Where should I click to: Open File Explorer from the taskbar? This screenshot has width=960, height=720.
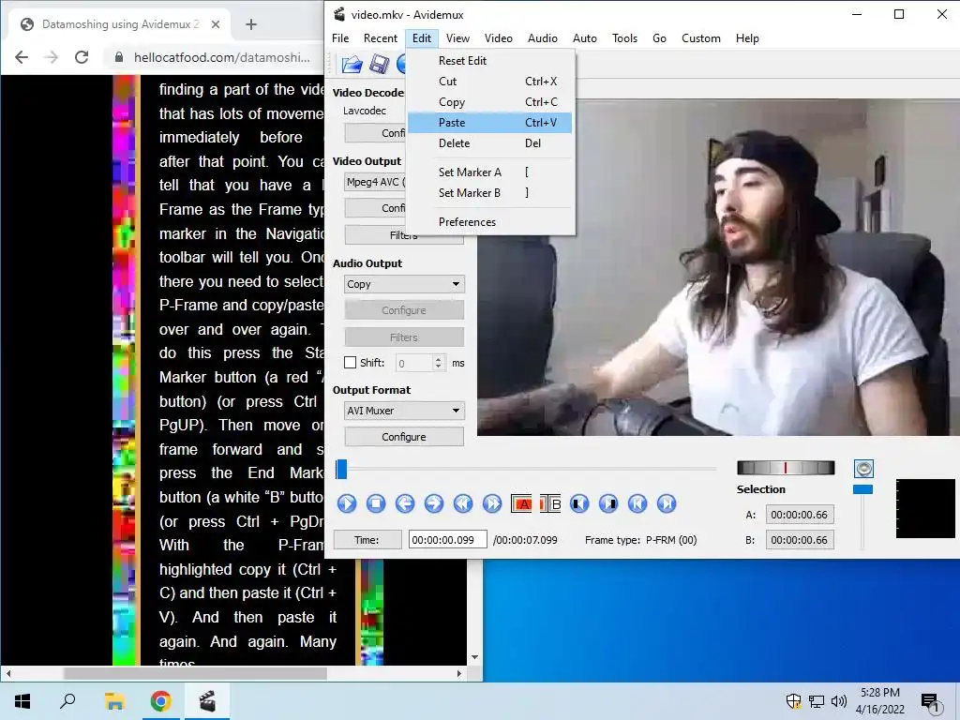pos(114,701)
